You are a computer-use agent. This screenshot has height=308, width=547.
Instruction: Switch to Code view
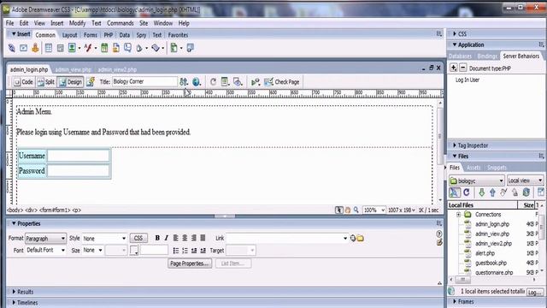coord(23,82)
